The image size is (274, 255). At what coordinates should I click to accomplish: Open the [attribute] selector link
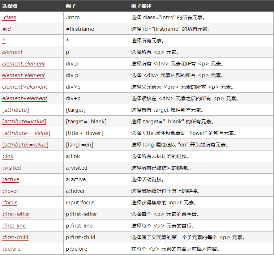(16, 110)
